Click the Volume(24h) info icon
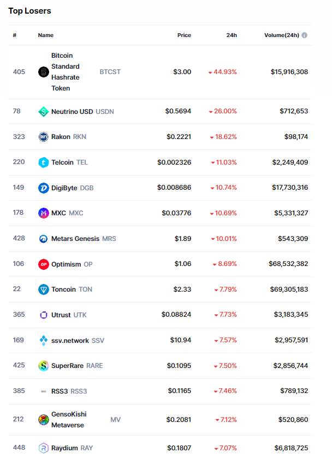The height and width of the screenshot is (459, 332). click(x=304, y=35)
